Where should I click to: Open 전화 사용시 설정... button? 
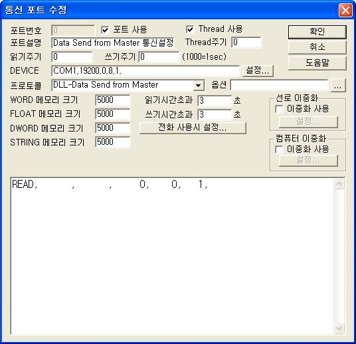point(193,128)
